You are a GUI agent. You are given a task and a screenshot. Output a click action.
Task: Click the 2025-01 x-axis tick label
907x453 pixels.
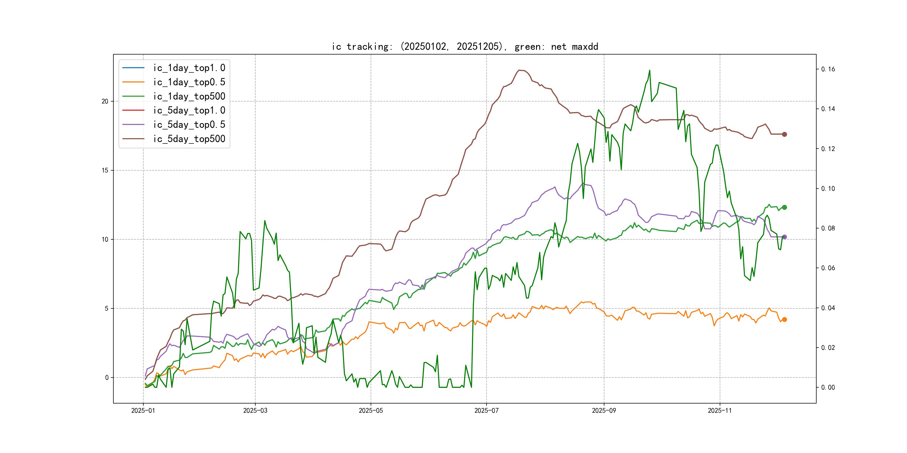point(143,411)
